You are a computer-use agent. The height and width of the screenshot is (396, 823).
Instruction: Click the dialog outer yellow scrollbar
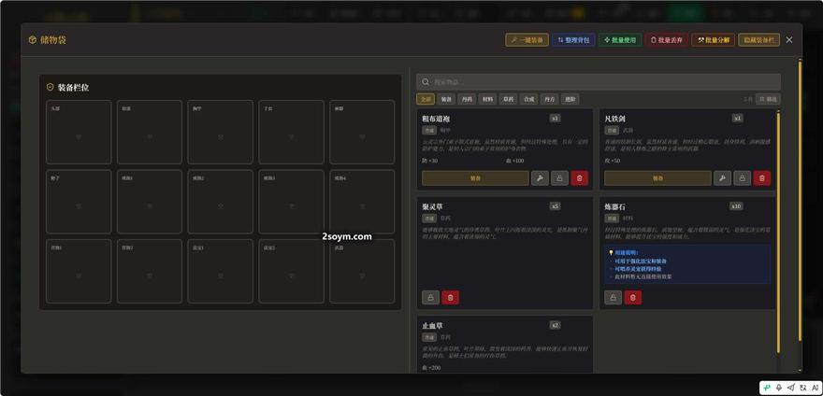click(800, 201)
